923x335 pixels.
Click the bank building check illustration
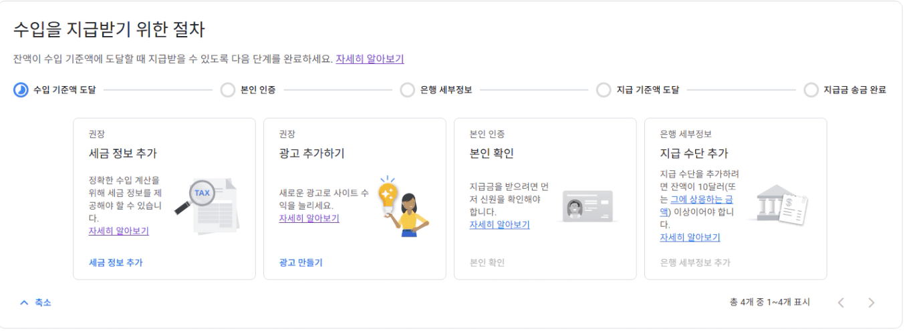(777, 204)
